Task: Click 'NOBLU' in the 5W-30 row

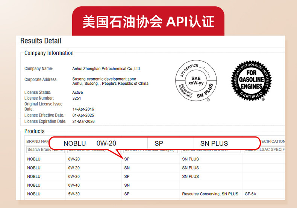Action: click(34, 194)
